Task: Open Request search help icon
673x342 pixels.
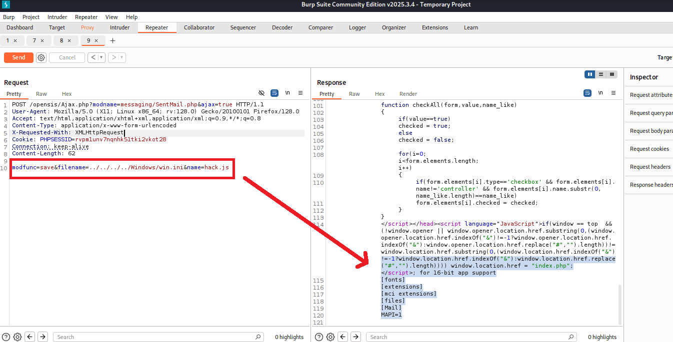Action: tap(6, 337)
